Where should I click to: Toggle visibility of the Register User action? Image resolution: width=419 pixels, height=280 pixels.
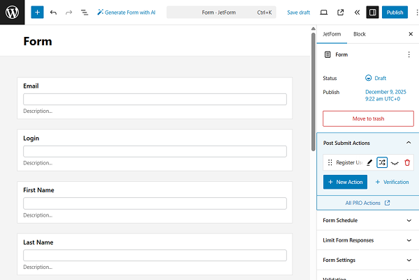pyautogui.click(x=395, y=162)
